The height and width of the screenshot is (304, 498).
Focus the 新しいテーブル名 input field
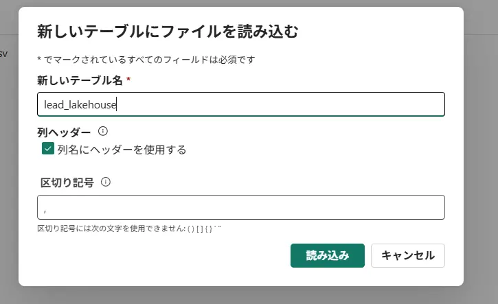[275, 104]
